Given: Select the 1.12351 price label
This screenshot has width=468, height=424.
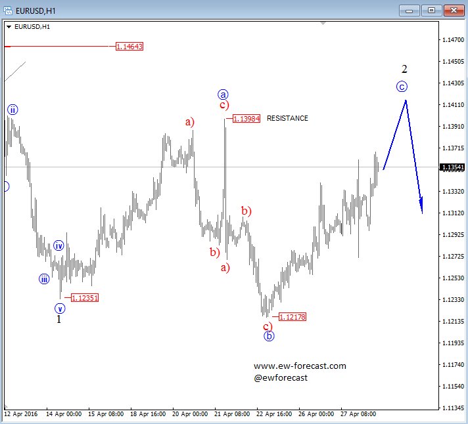Looking at the screenshot, I should [85, 298].
